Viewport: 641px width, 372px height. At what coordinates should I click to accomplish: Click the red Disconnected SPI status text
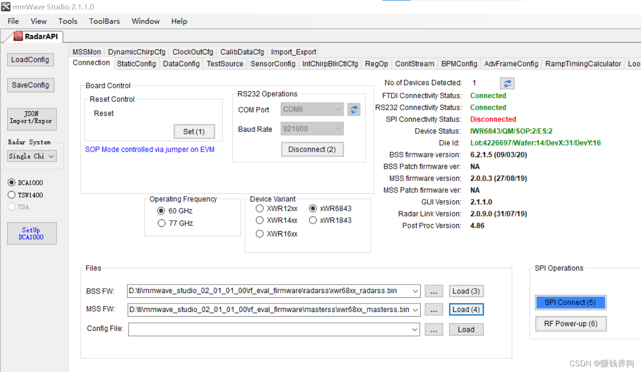tap(493, 119)
